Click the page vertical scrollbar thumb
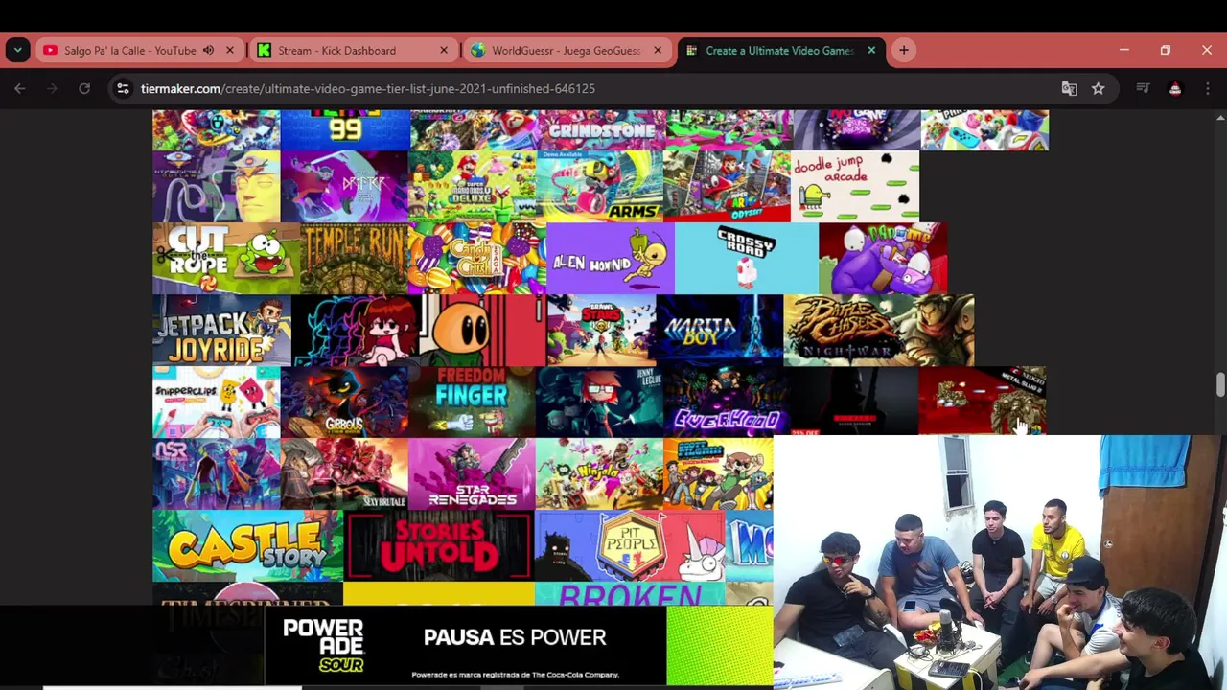Viewport: 1227px width, 690px height. [1220, 384]
